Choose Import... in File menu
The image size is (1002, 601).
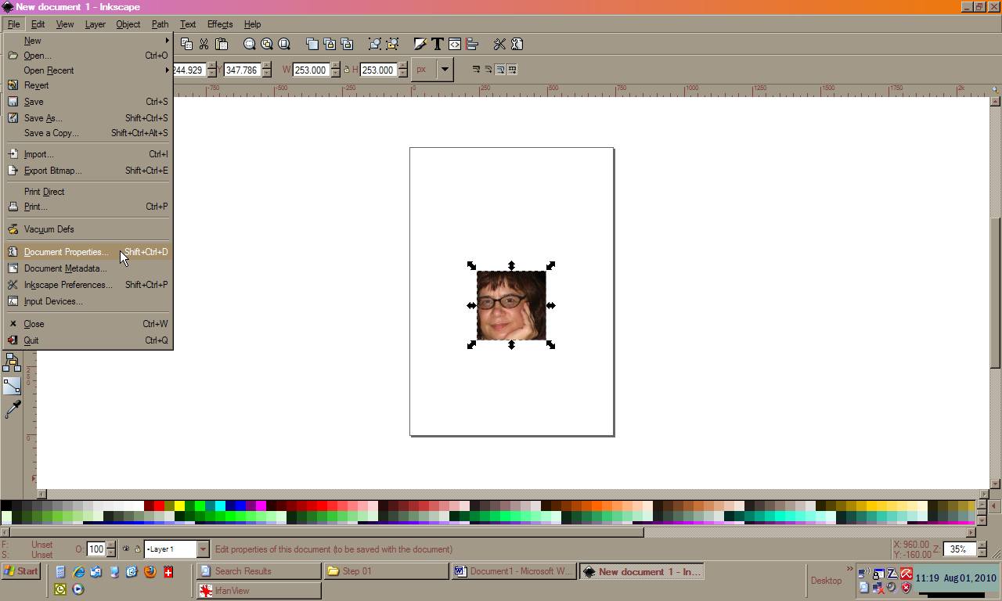[88, 154]
